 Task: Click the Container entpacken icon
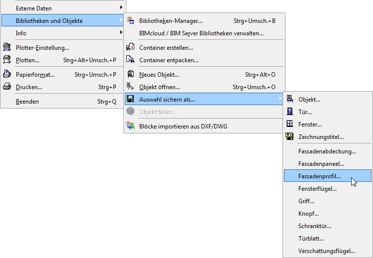point(131,60)
